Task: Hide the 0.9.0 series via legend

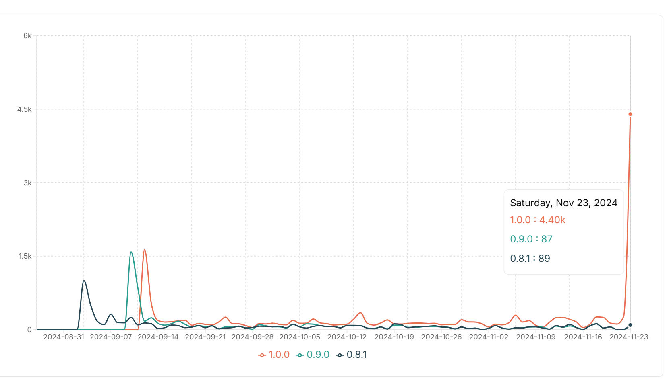Action: click(313, 355)
